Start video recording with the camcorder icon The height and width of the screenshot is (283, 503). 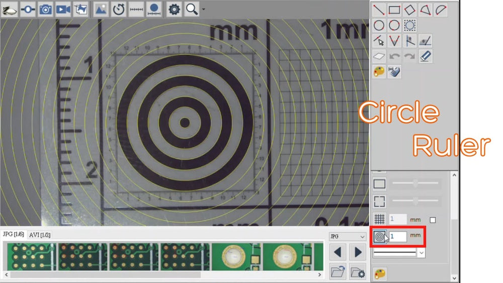(63, 10)
